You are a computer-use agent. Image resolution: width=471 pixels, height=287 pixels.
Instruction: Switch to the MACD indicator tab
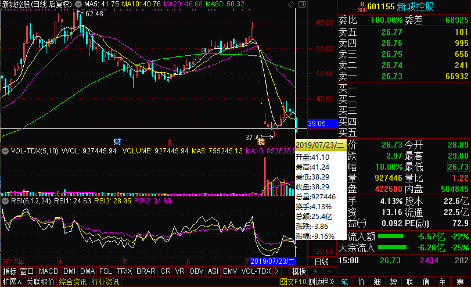point(48,271)
